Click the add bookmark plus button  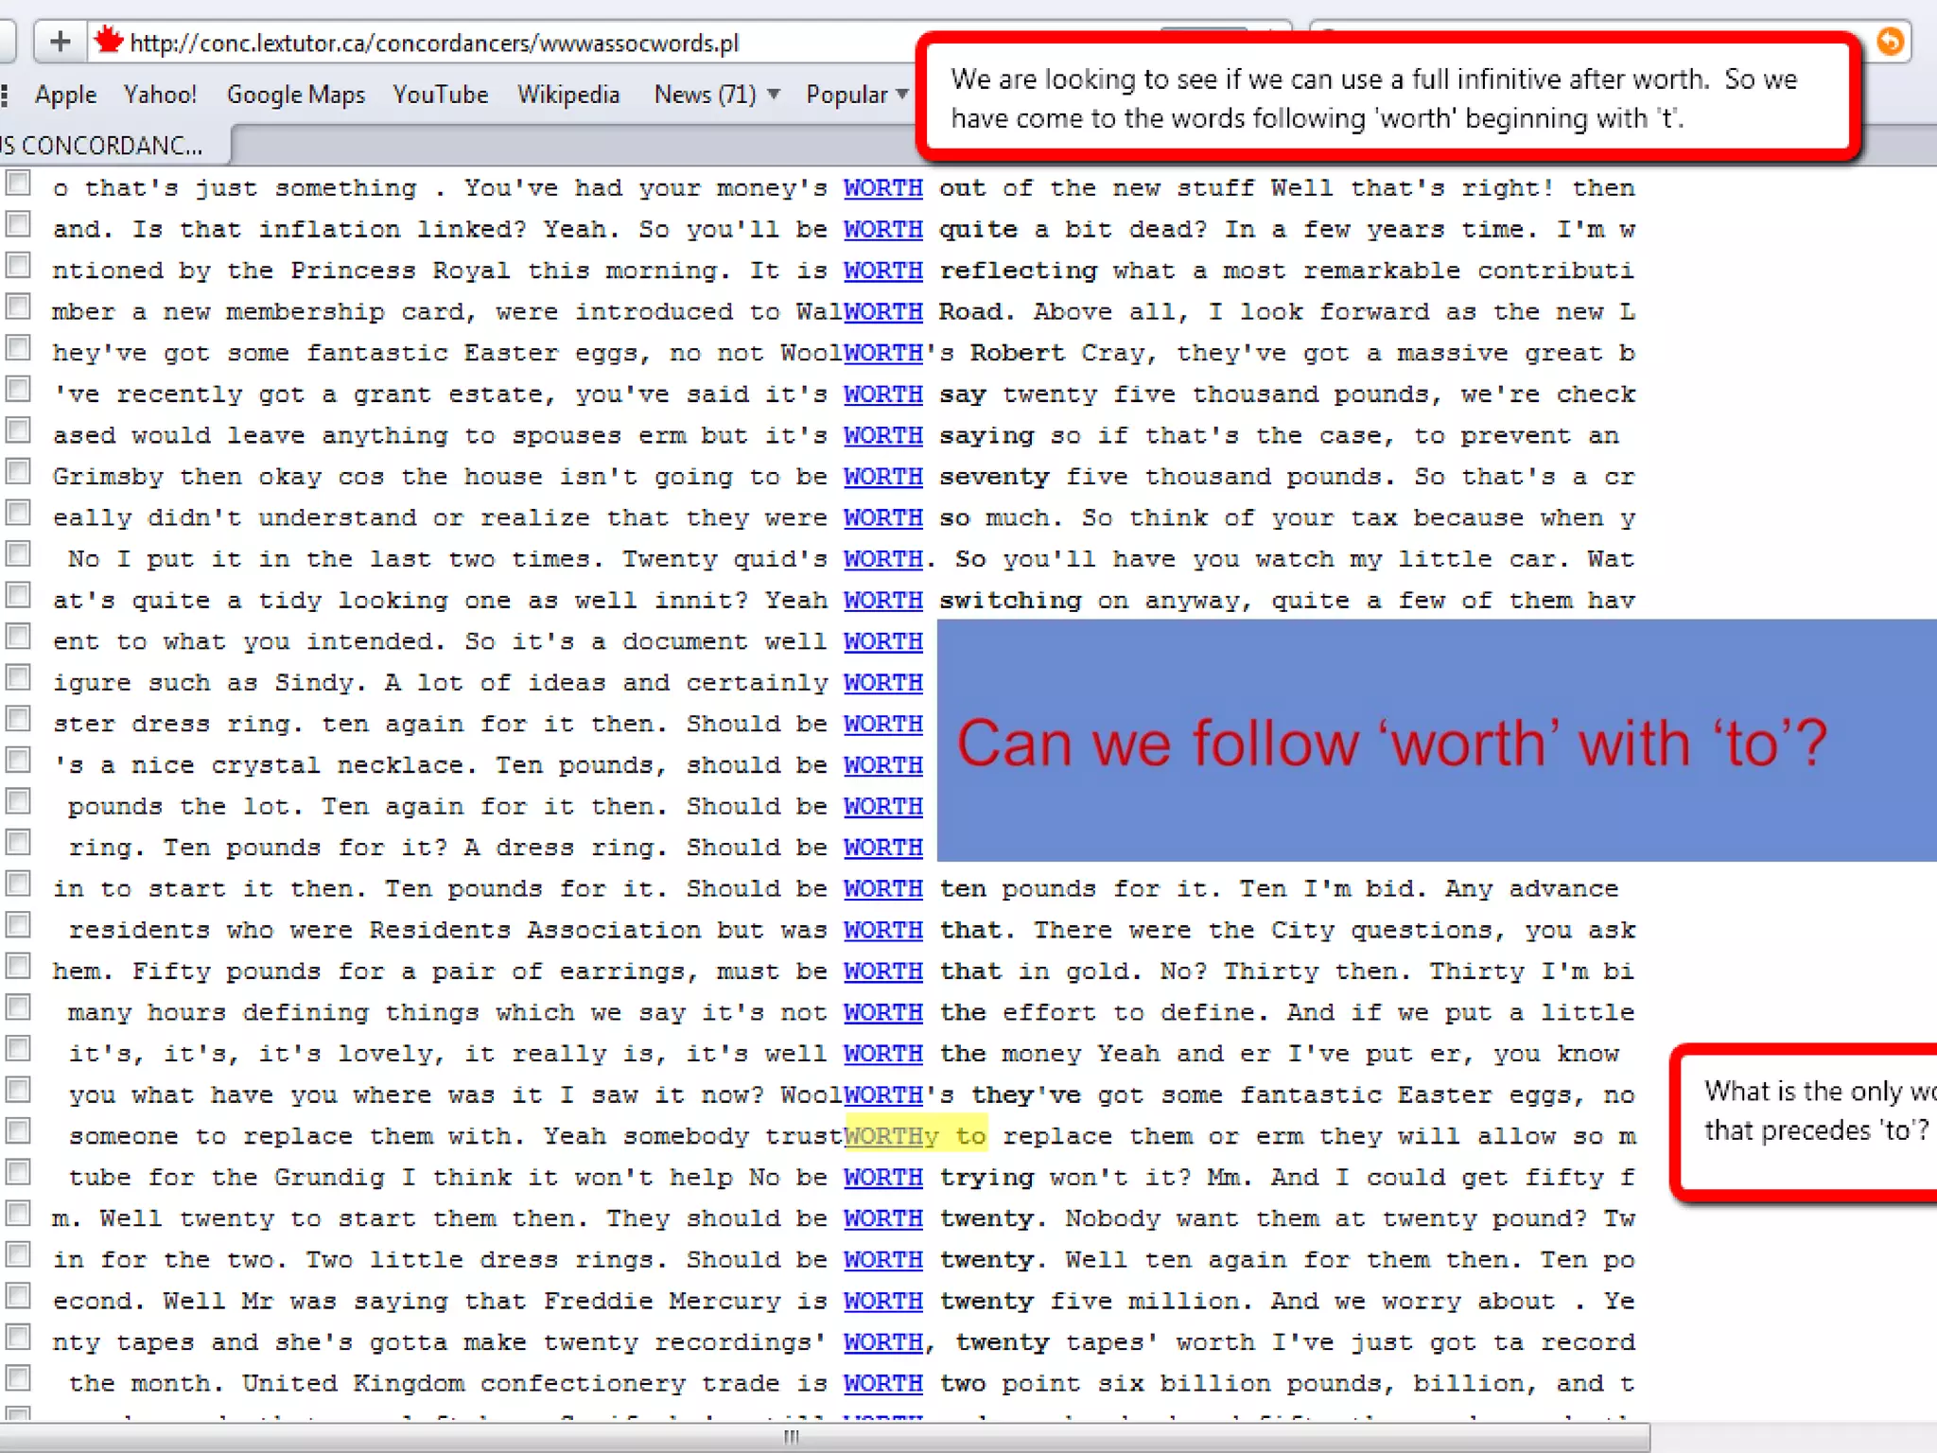(x=60, y=42)
